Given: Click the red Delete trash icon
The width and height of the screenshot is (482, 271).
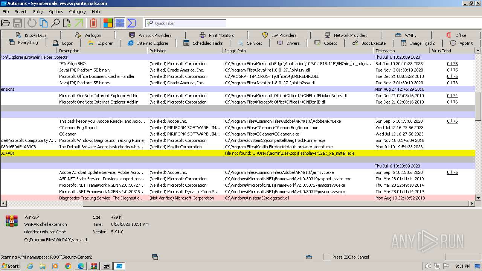Looking at the screenshot, I should [x=93, y=23].
